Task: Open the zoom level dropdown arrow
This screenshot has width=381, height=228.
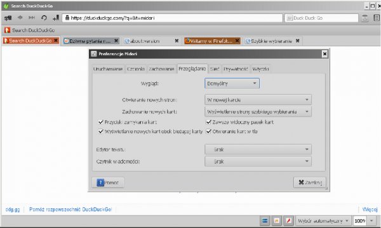Action: [371, 221]
